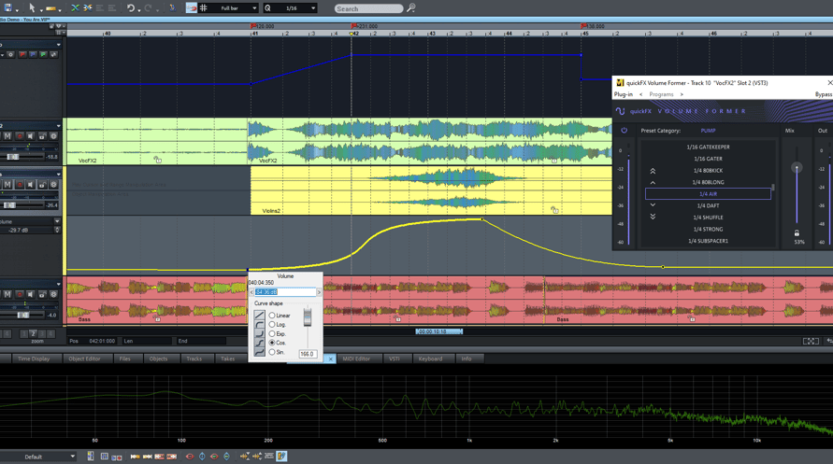
Task: Expand the VocFX2 track header dropdown arrow
Action: 59,126
